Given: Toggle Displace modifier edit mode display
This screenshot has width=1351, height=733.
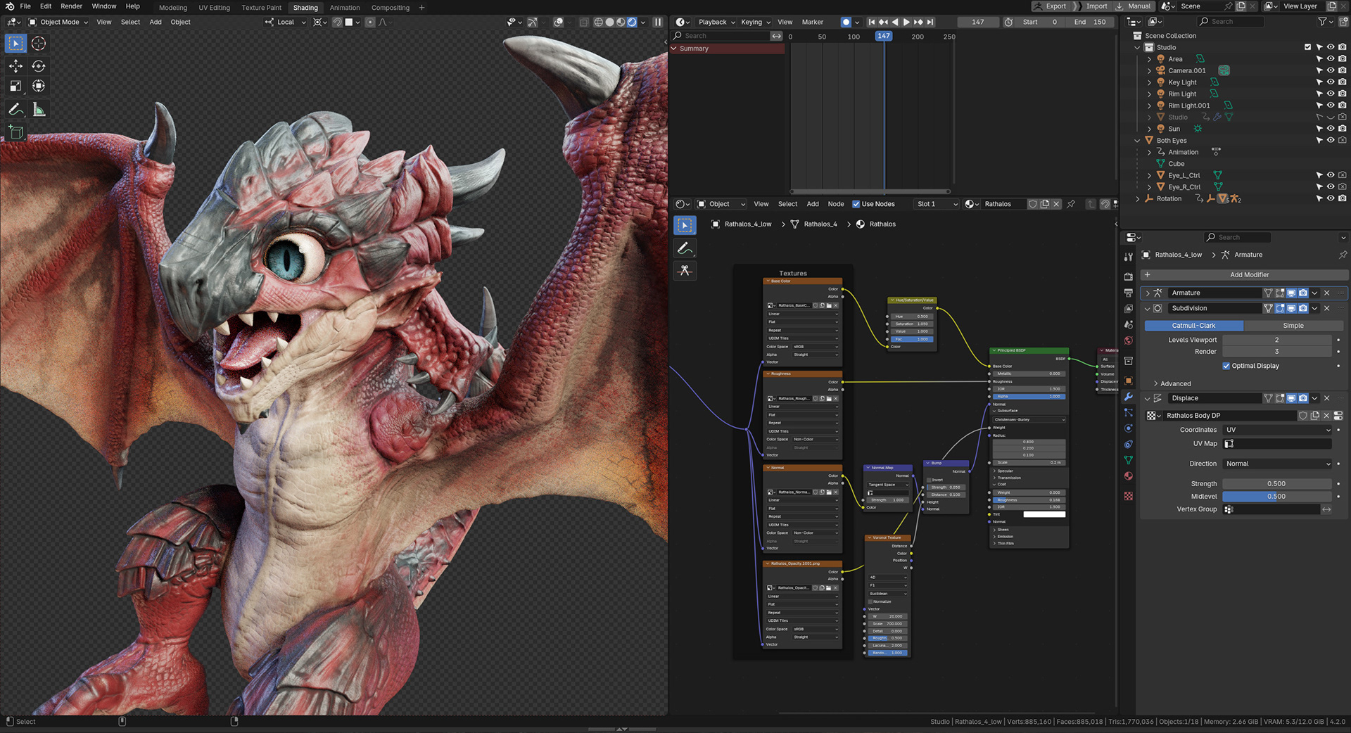Looking at the screenshot, I should [x=1280, y=398].
